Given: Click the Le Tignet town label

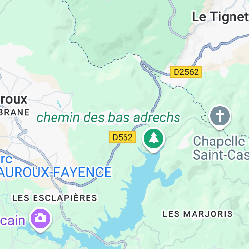Looking at the screenshot, I should tap(220, 17).
